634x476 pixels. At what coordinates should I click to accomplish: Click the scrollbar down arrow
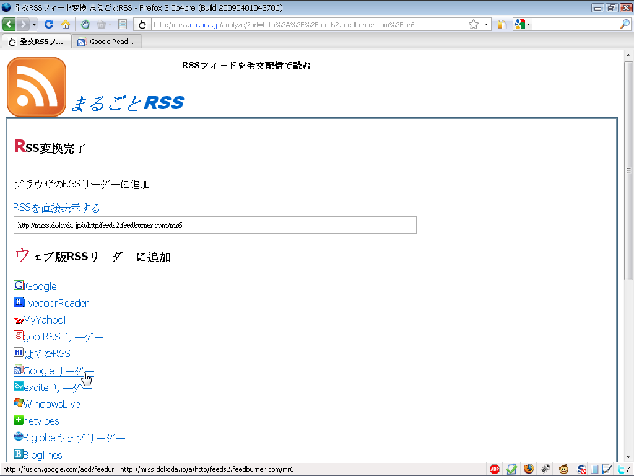(628, 457)
